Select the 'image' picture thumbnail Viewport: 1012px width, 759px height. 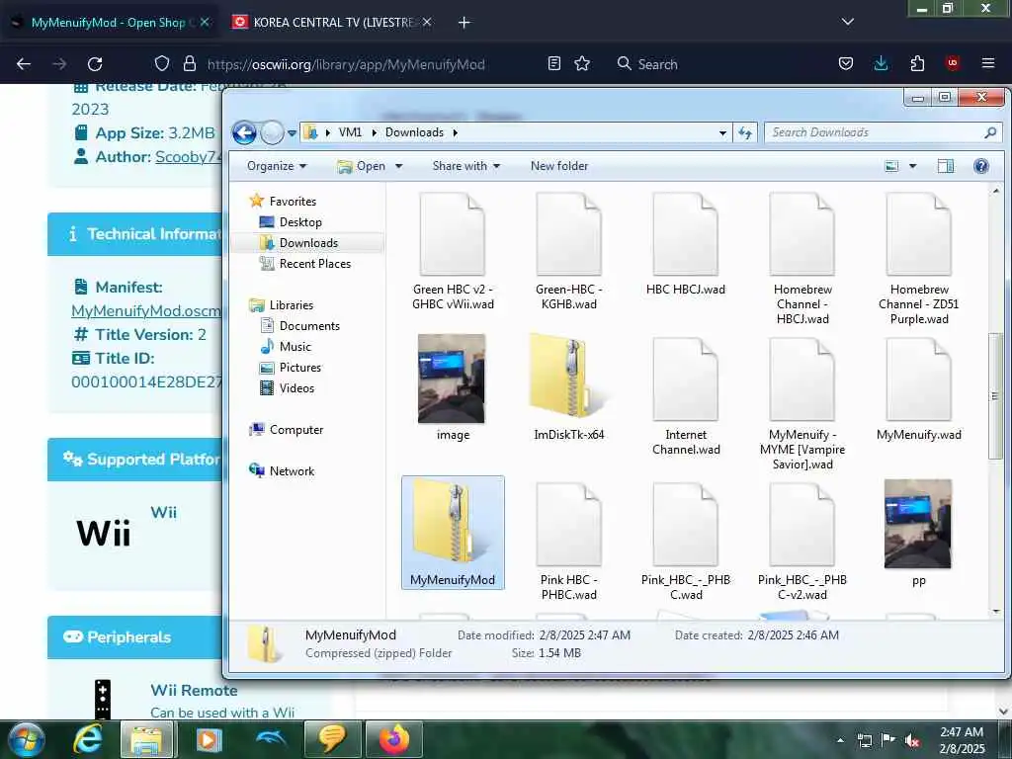452,387
